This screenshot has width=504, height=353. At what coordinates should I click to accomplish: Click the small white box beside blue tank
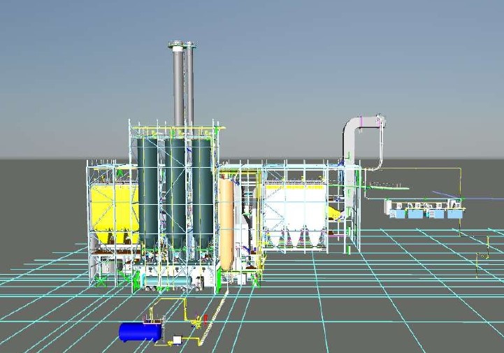click(x=177, y=340)
